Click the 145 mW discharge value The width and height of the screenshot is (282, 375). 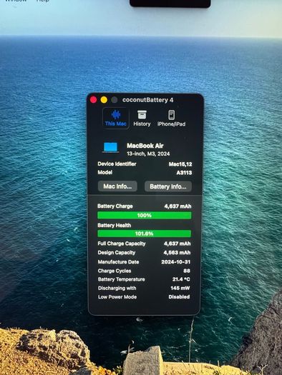point(180,288)
